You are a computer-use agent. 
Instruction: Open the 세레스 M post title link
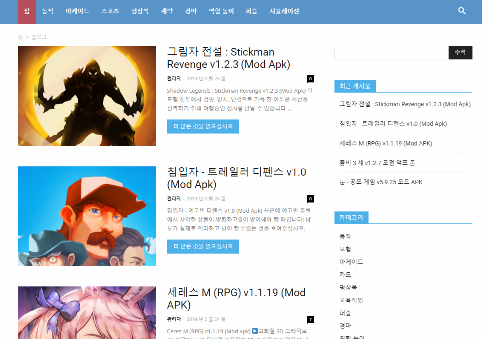click(236, 298)
